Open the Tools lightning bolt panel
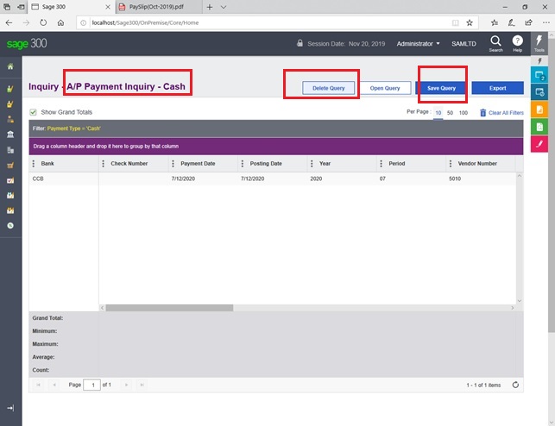555x426 pixels. [539, 43]
